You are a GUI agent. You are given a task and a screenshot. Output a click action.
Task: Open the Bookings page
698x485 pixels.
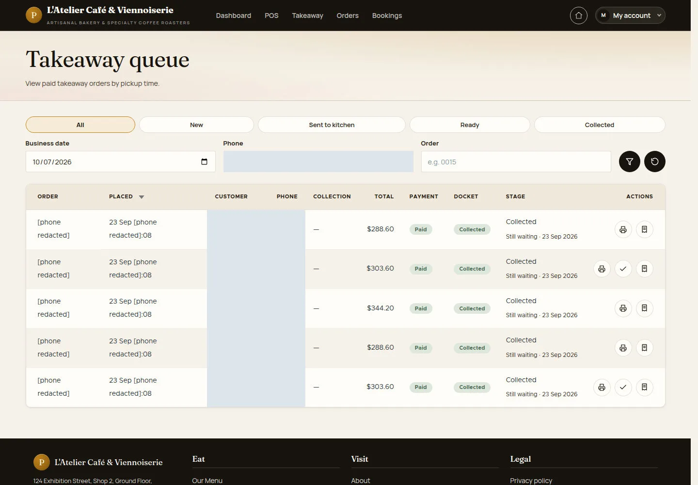click(x=387, y=16)
